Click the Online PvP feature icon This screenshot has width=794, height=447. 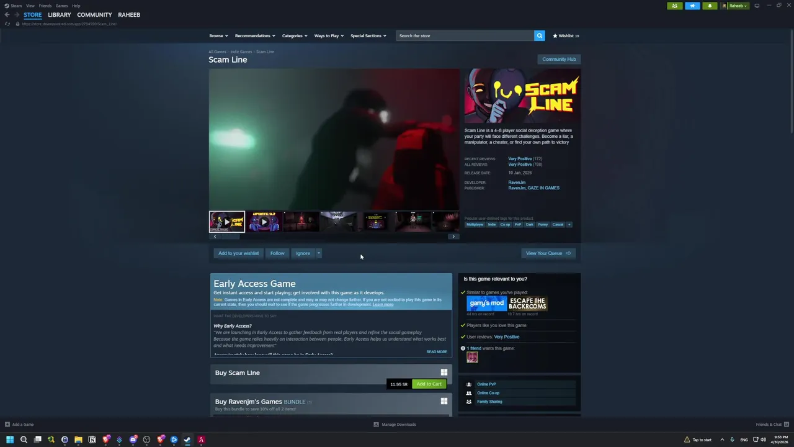pyautogui.click(x=468, y=384)
